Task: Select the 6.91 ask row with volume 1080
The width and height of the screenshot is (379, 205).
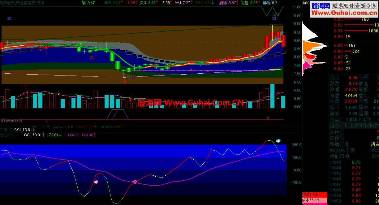Action: point(356,31)
